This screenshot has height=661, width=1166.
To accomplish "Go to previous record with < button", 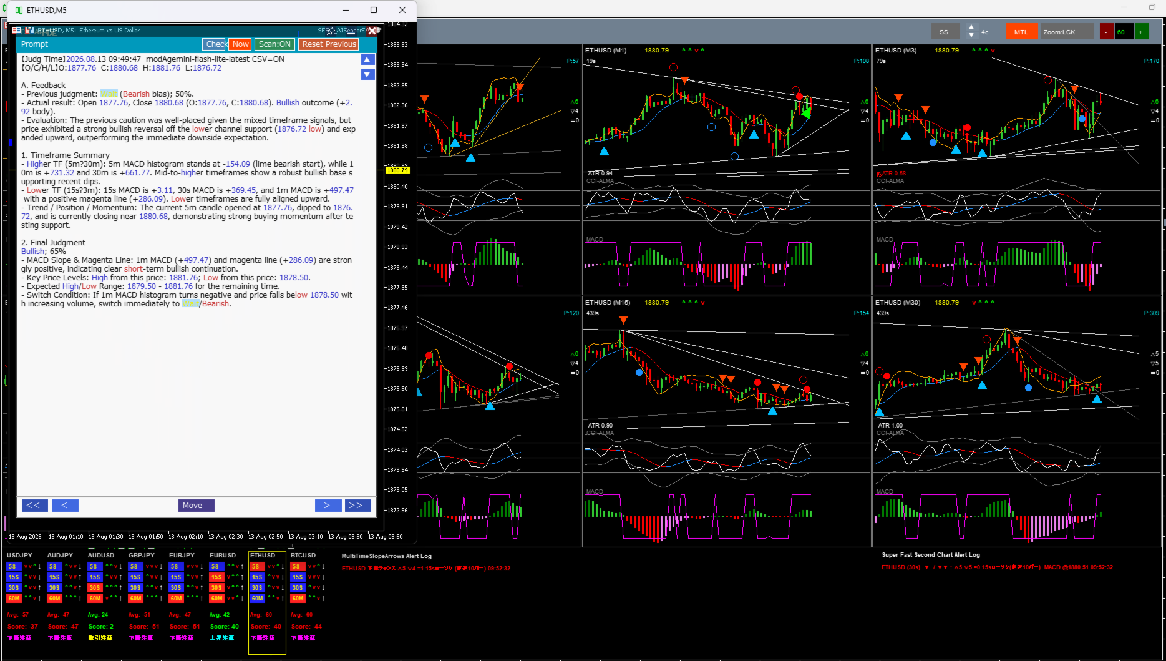I will coord(65,506).
